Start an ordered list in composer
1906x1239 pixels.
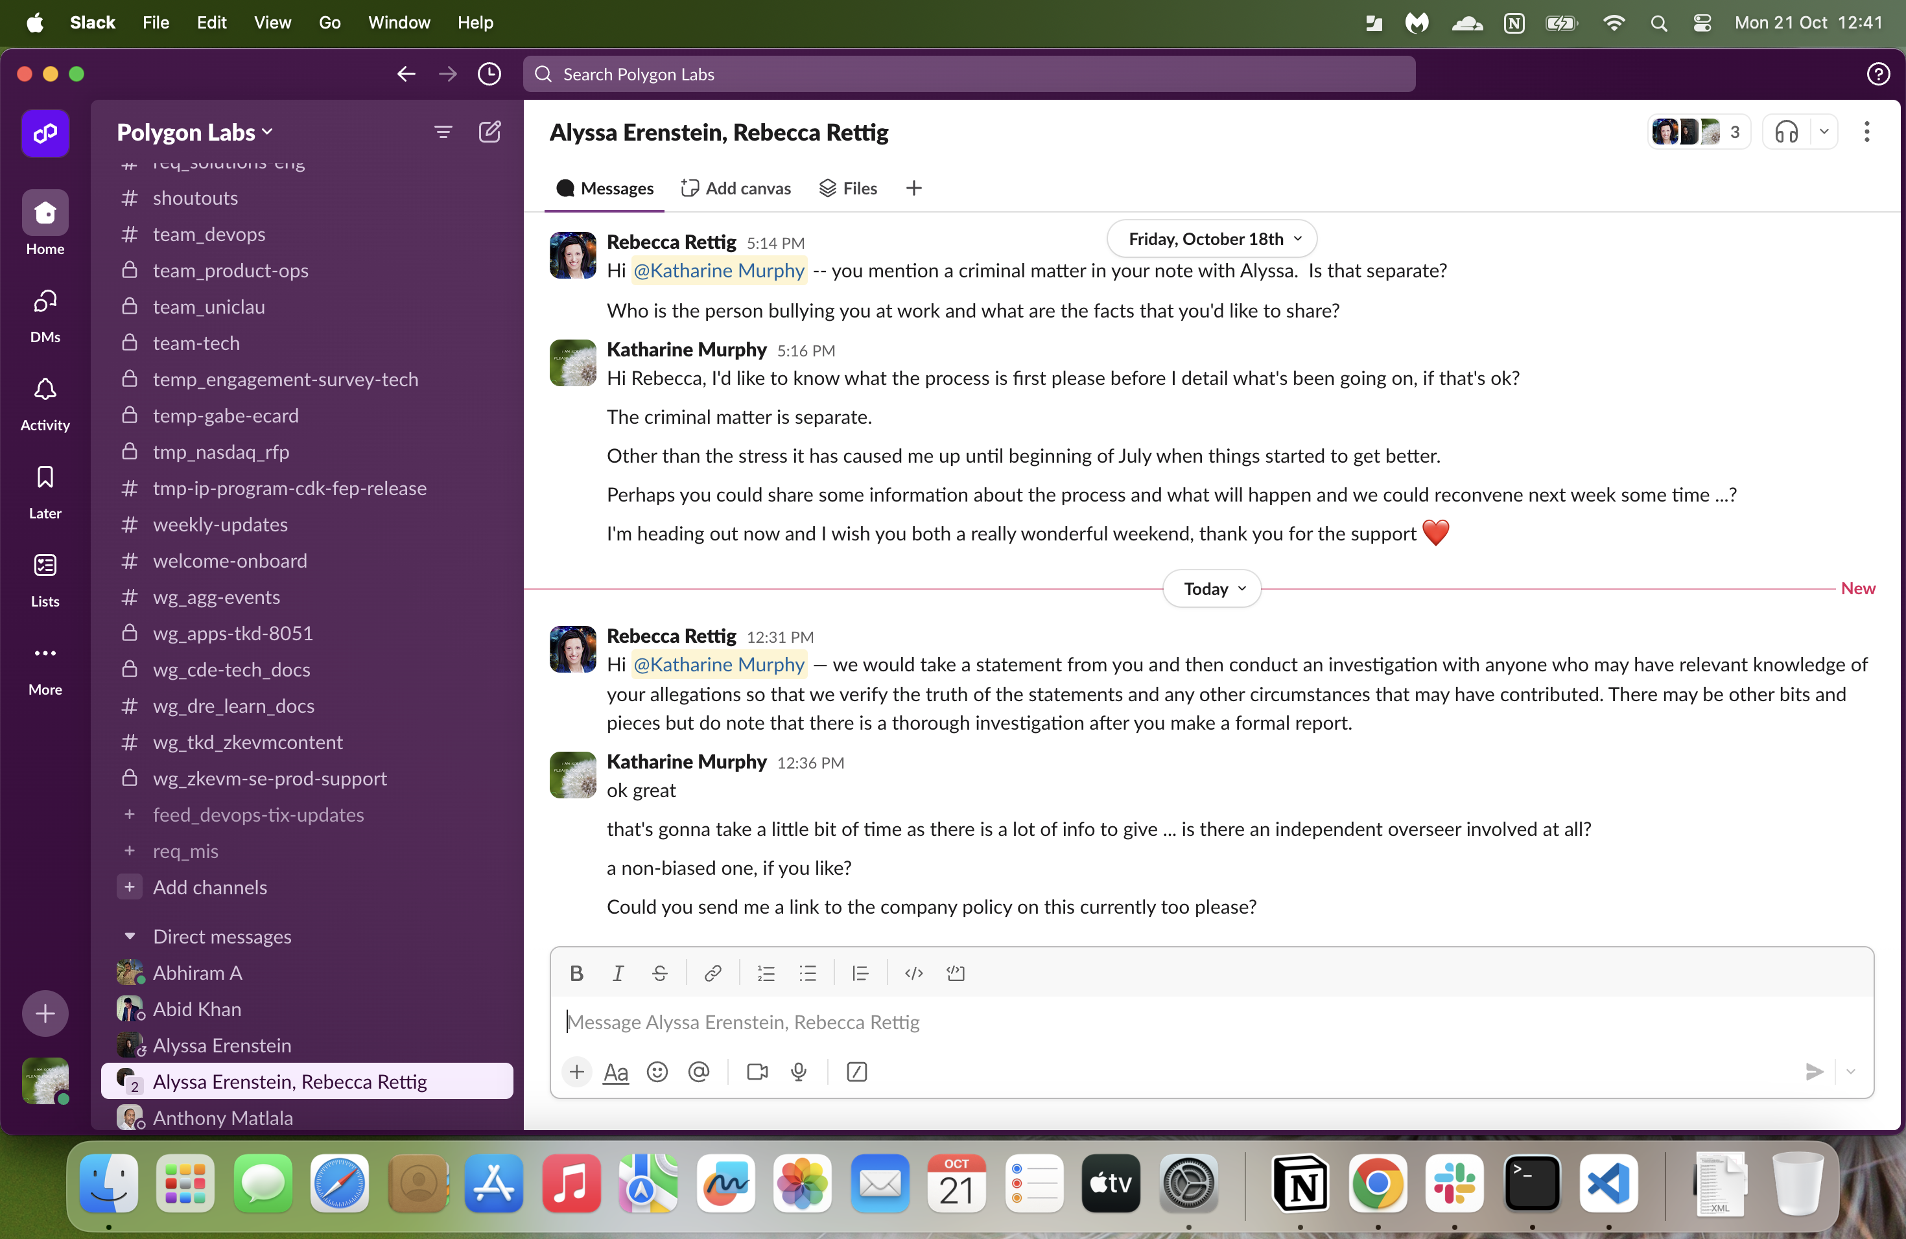click(x=766, y=973)
